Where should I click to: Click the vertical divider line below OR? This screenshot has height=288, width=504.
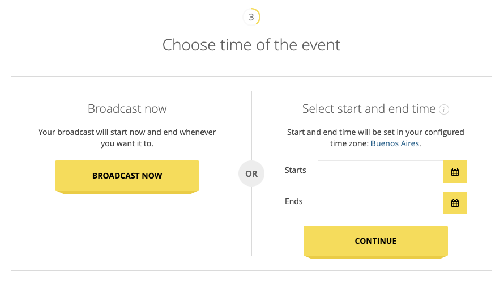tap(251, 222)
